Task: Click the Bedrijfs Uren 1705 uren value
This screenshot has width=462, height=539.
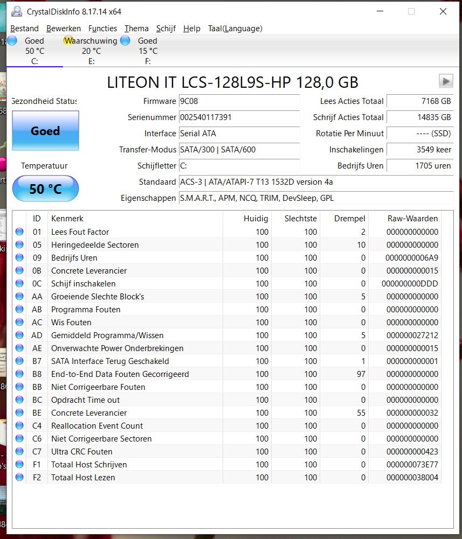Action: [x=420, y=166]
